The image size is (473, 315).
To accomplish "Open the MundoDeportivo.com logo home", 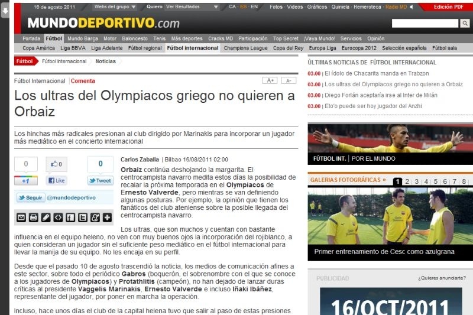I will tap(103, 23).
